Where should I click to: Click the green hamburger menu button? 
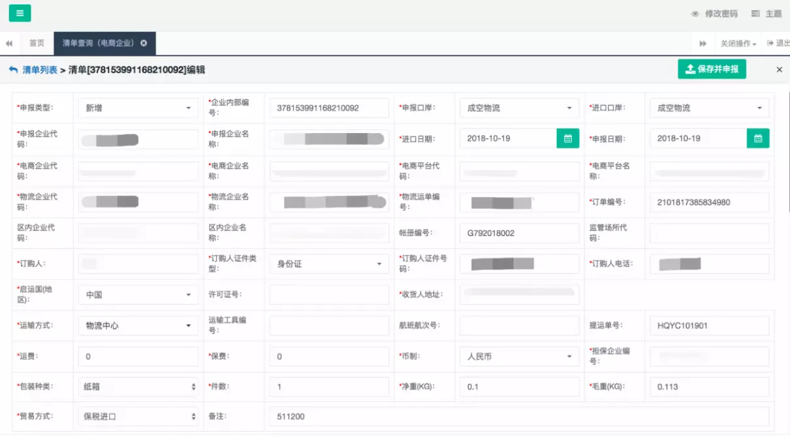coord(20,13)
